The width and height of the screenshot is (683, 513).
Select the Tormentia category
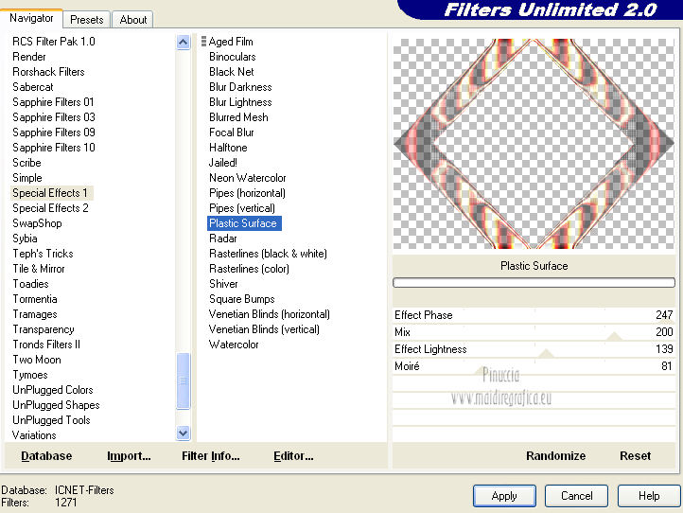pos(35,299)
